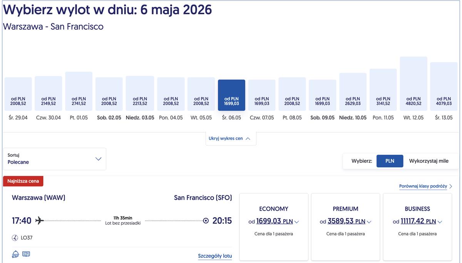Select Sob. 09.05 price bar

[x=322, y=95]
